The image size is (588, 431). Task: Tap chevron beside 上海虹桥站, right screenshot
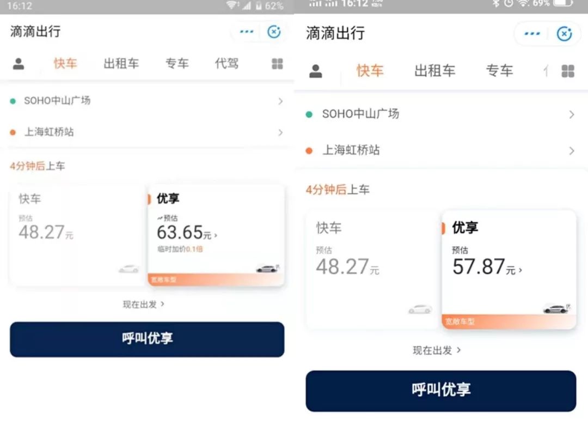coord(572,151)
